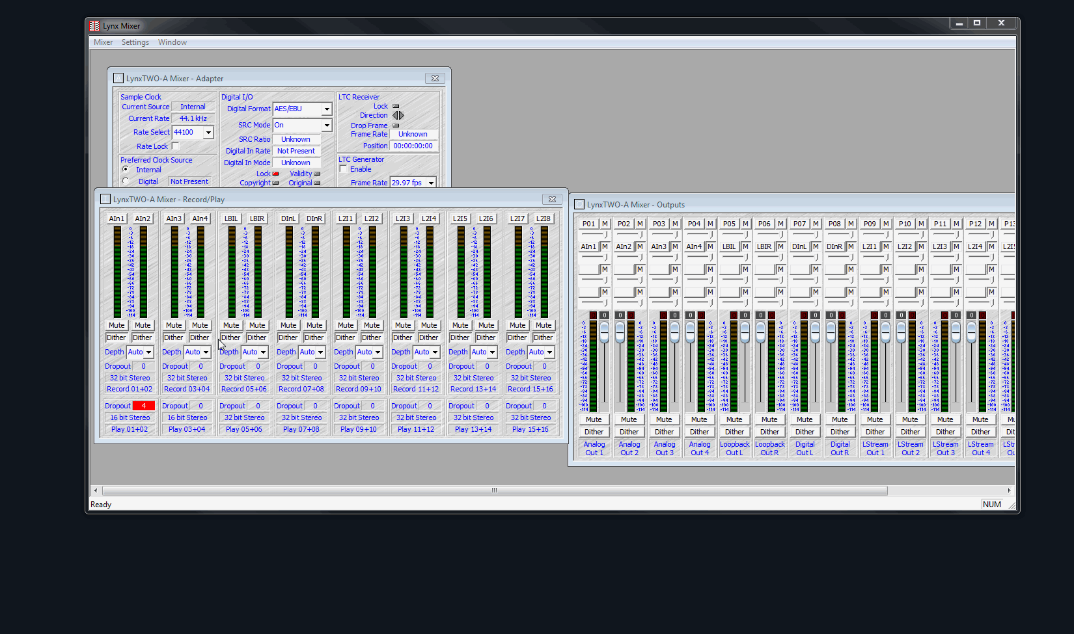
Task: Click the AIn2 label button in Record/Play
Action: (x=143, y=218)
